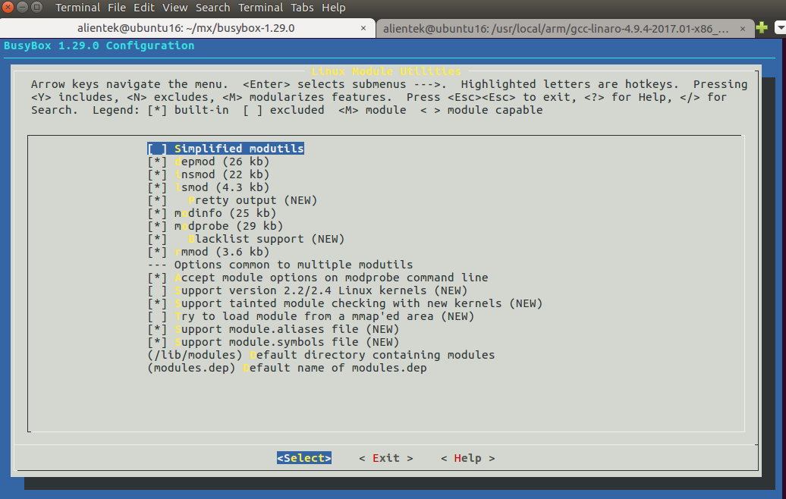Open the Edit menu
Viewport: 786px width, 499px height.
point(144,8)
